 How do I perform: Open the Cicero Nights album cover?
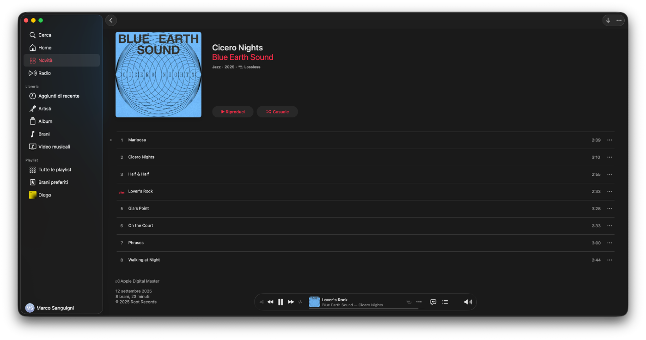(158, 75)
